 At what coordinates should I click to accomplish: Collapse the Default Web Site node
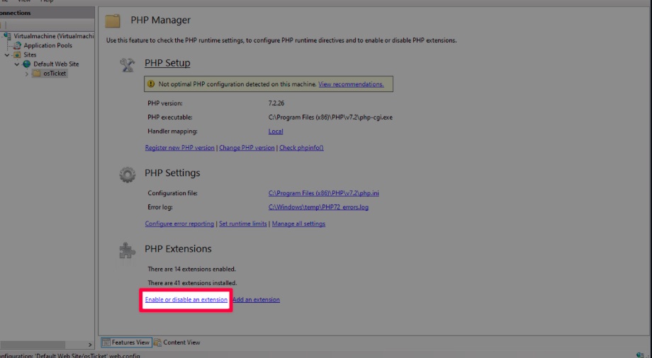coord(16,64)
